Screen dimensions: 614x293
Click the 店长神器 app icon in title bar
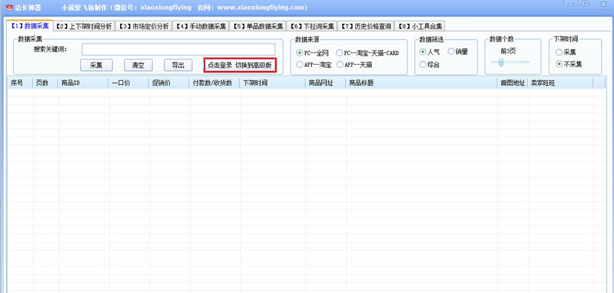point(10,7)
